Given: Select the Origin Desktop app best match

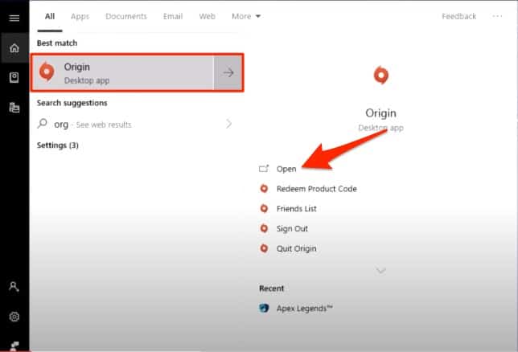Looking at the screenshot, I should [123, 72].
